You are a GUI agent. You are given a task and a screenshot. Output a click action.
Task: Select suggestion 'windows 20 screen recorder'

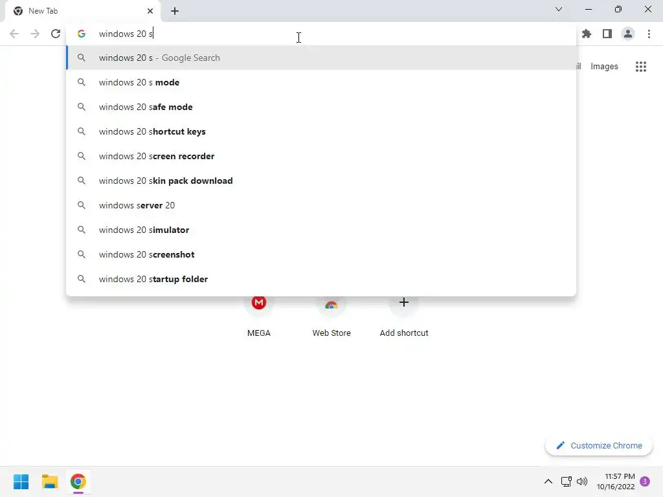(321, 156)
